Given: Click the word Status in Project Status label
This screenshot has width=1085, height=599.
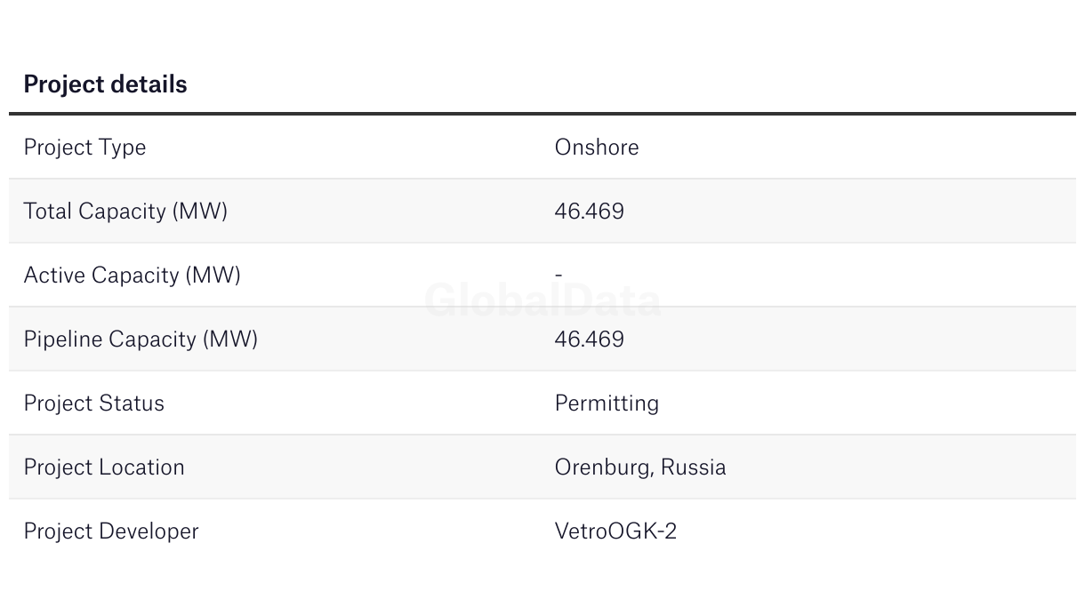Looking at the screenshot, I should pos(132,403).
